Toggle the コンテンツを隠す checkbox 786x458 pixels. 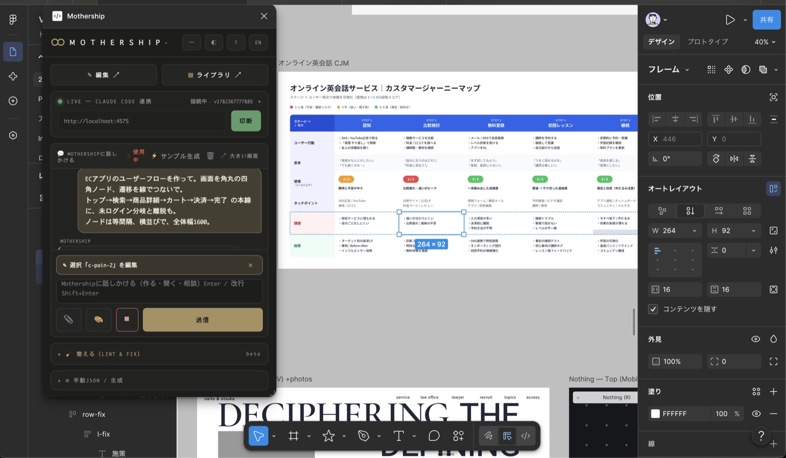coord(653,309)
